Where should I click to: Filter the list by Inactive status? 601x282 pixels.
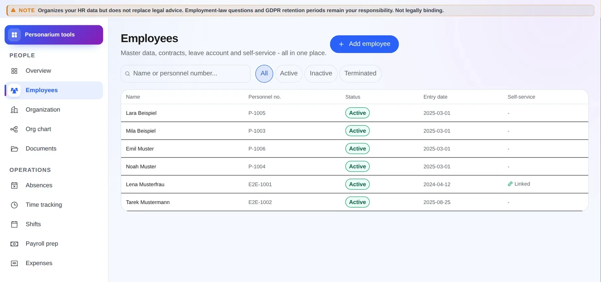[321, 73]
